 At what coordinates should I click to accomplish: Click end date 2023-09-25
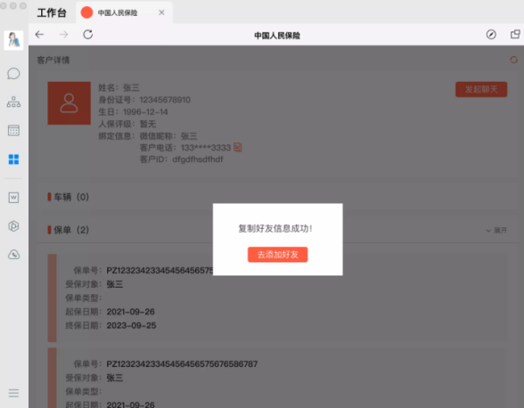131,325
